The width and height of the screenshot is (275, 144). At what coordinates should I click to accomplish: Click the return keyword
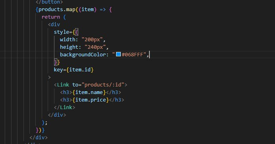pos(51,17)
